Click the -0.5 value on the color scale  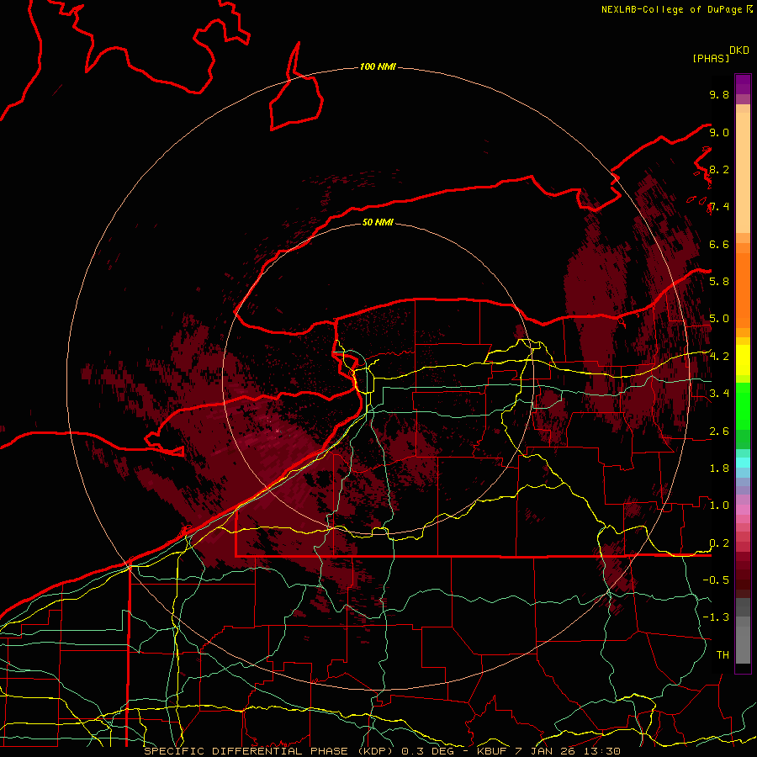[716, 580]
